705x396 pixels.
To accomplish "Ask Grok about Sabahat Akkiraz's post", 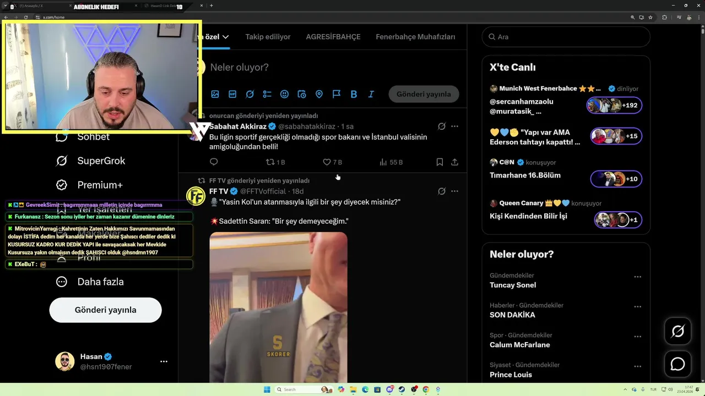I will (441, 127).
